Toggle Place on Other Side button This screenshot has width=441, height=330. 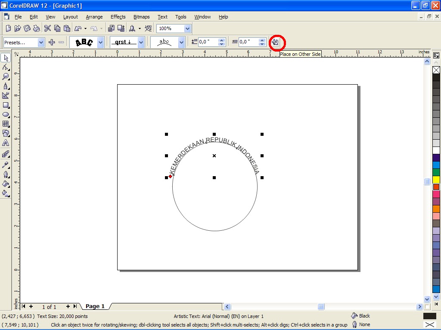(x=275, y=43)
